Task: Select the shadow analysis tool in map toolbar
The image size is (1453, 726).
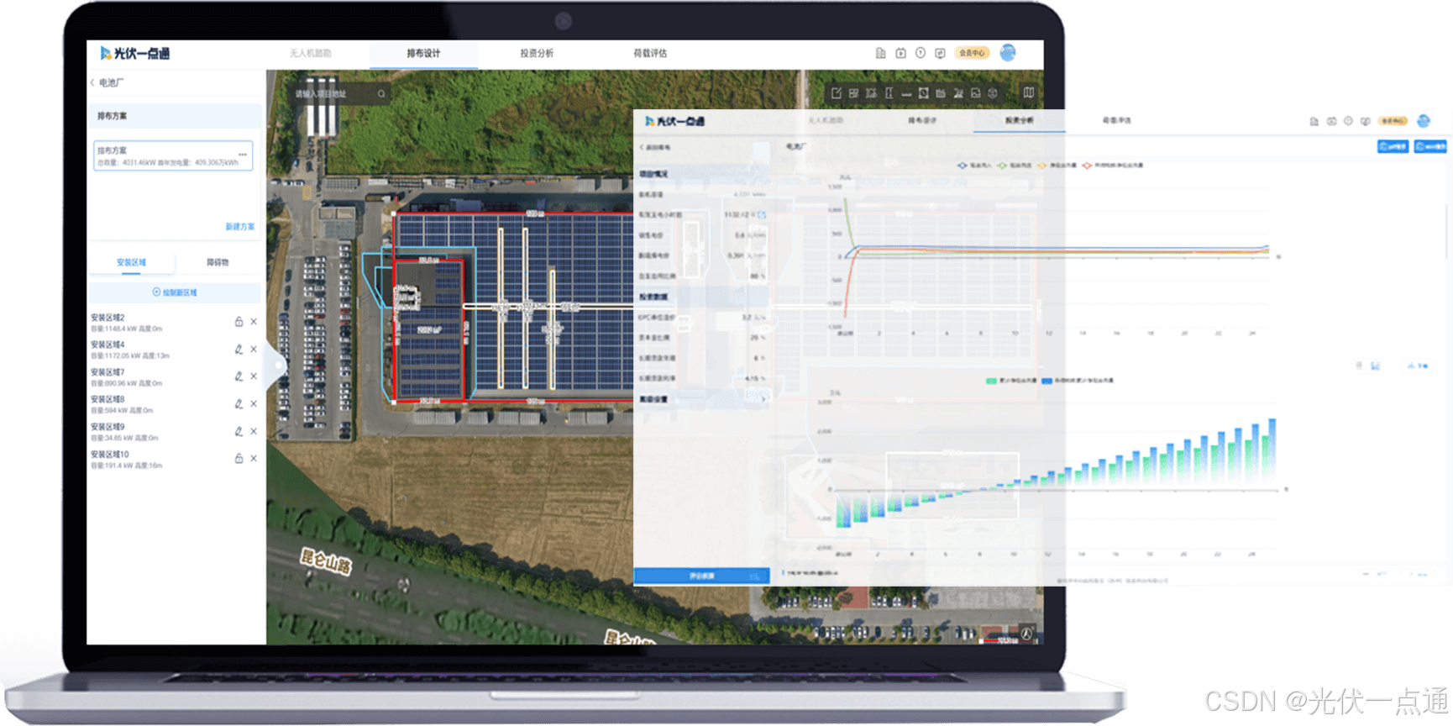Action: click(958, 93)
